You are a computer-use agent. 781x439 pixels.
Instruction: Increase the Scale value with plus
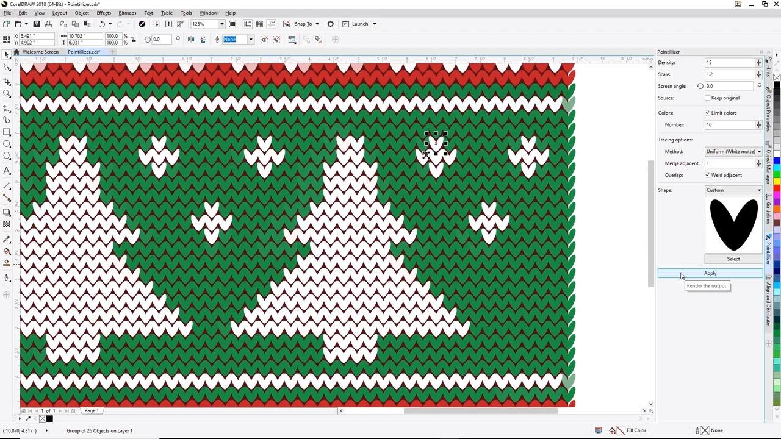coord(758,74)
